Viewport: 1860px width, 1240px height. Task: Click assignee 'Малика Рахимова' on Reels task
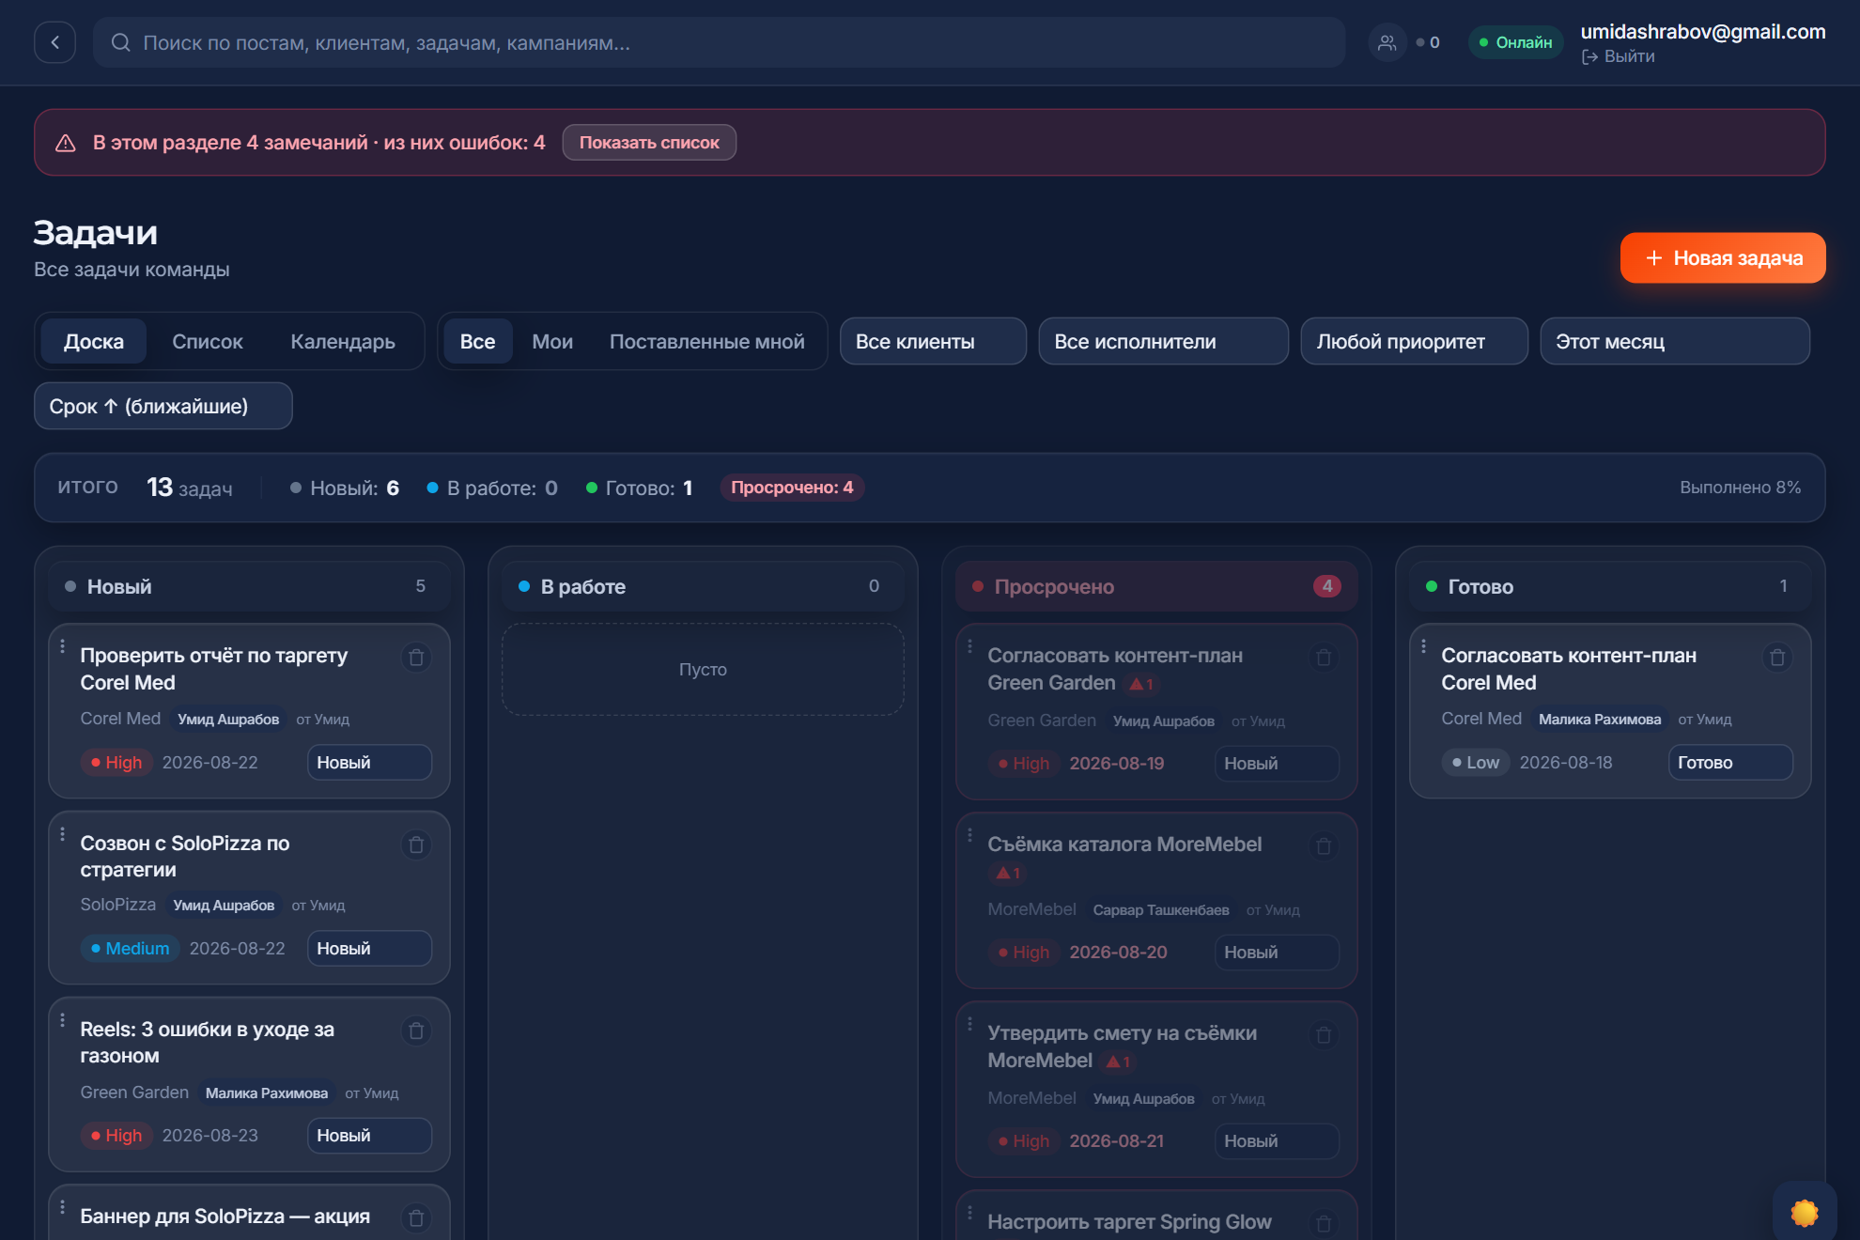click(267, 1093)
